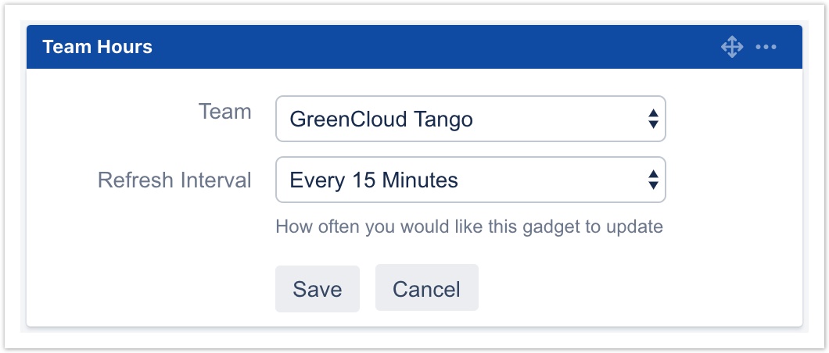Open the gadget more options ellipsis menu
Viewport: 829px width, 353px height.
(766, 47)
